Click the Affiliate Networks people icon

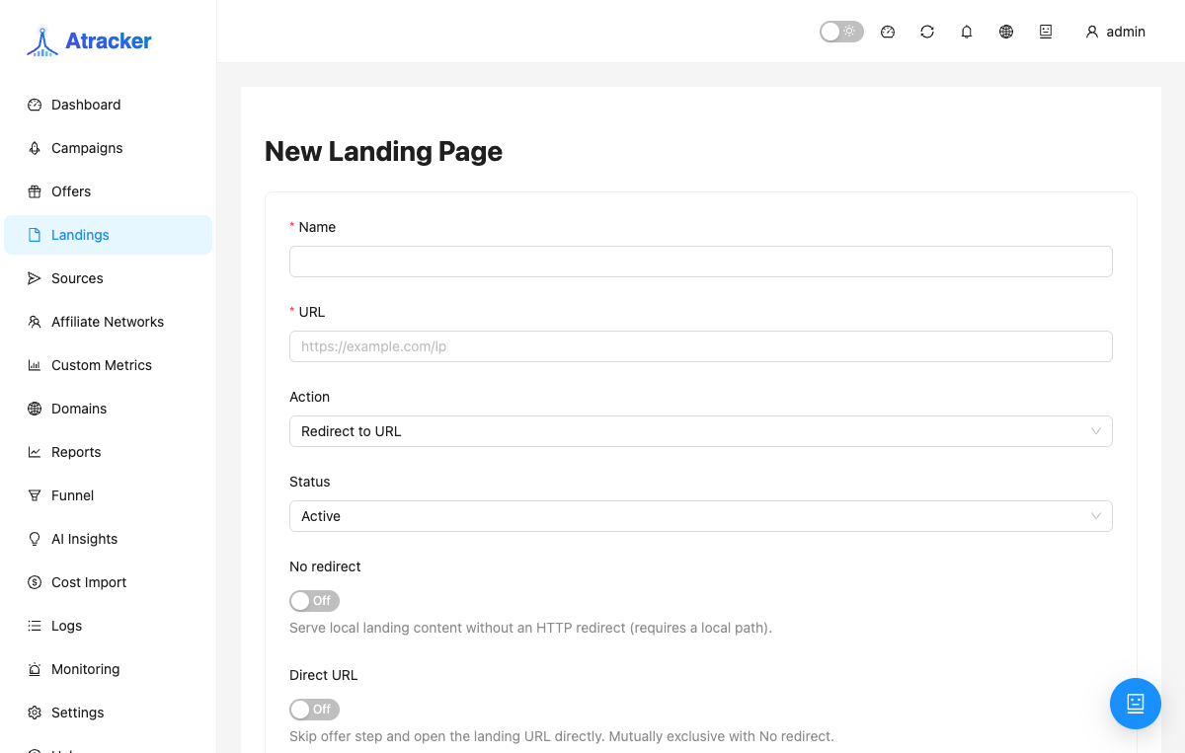35,322
